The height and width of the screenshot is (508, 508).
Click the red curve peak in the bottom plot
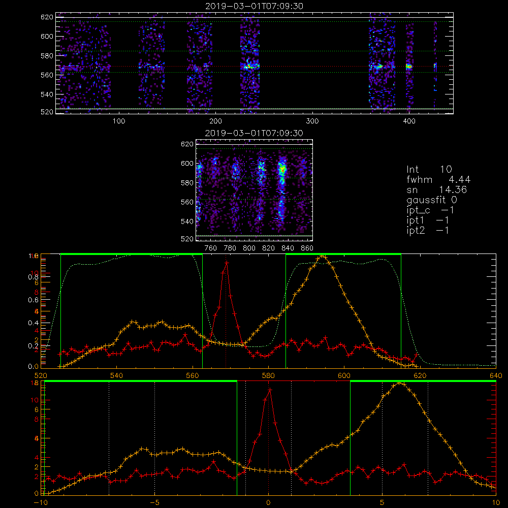[x=270, y=390]
